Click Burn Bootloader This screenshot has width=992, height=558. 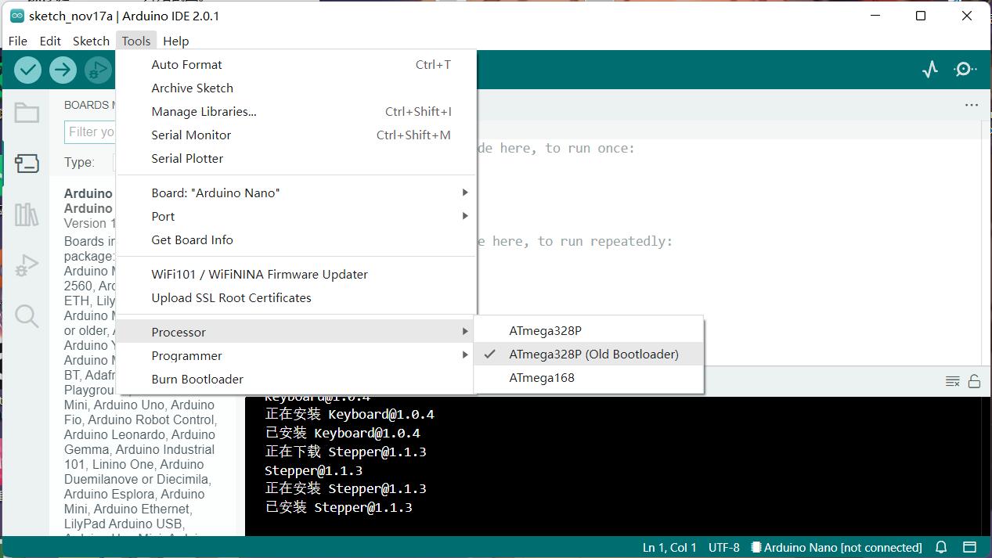(197, 380)
